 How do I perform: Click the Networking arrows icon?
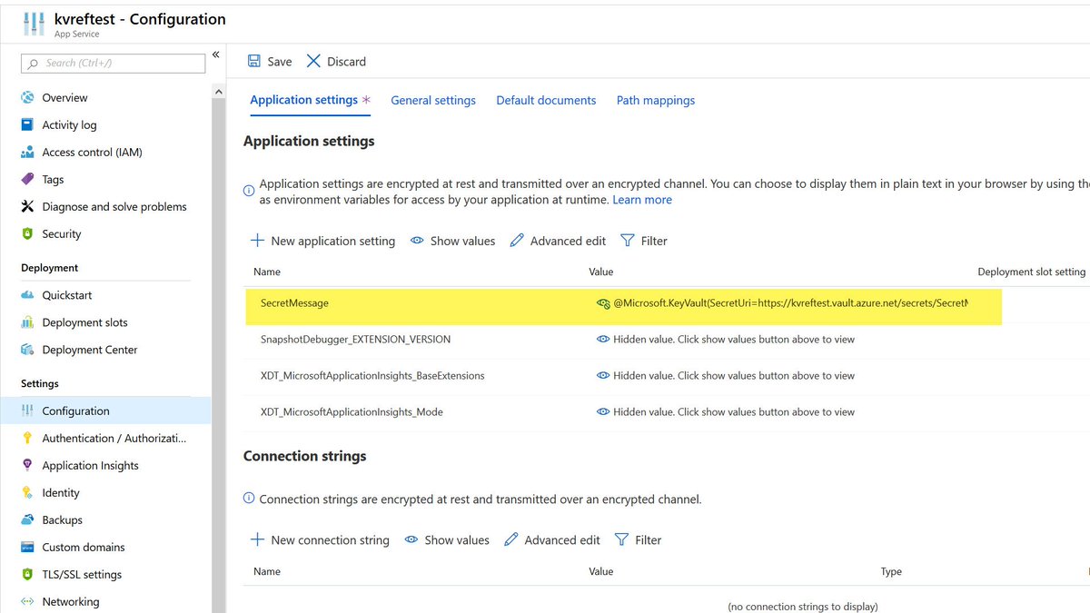(x=26, y=601)
